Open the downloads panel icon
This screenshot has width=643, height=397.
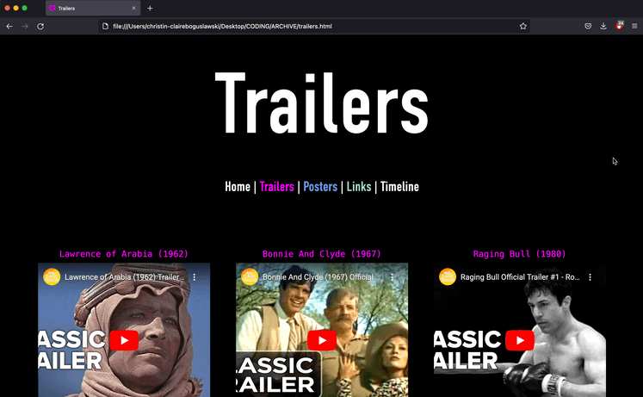point(603,26)
